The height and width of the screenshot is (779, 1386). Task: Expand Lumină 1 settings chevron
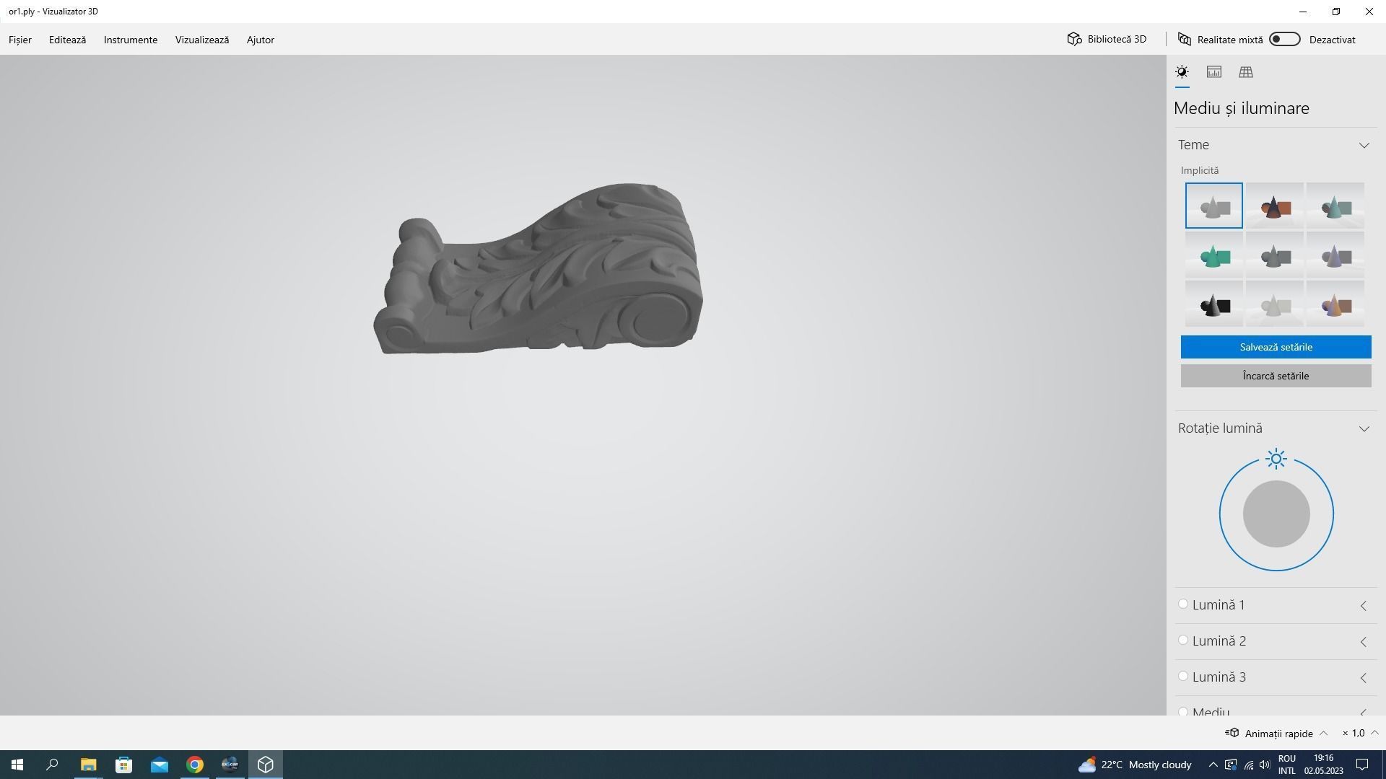pyautogui.click(x=1364, y=606)
